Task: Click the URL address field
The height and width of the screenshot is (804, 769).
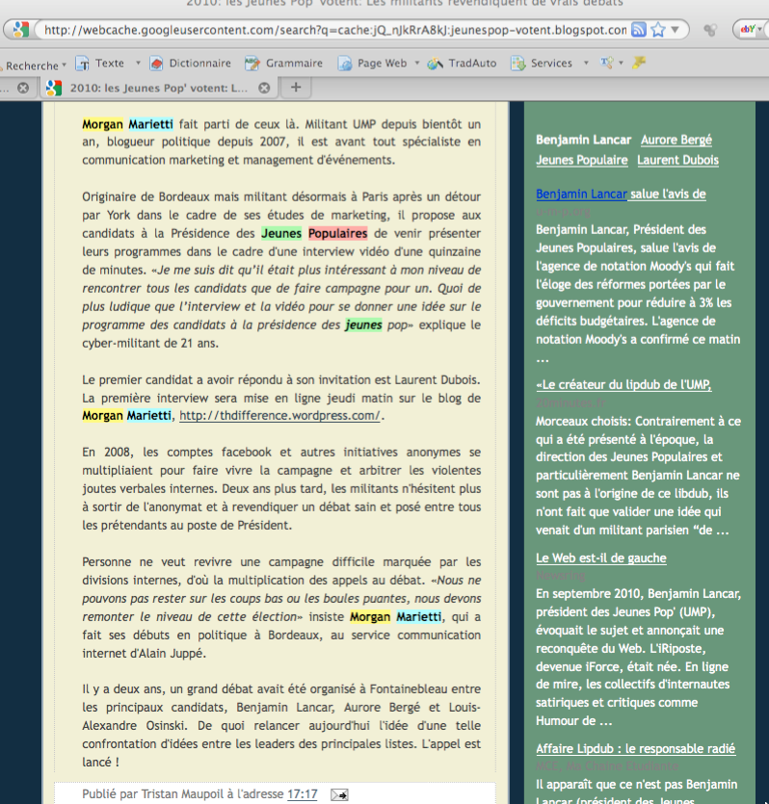Action: click(x=328, y=30)
